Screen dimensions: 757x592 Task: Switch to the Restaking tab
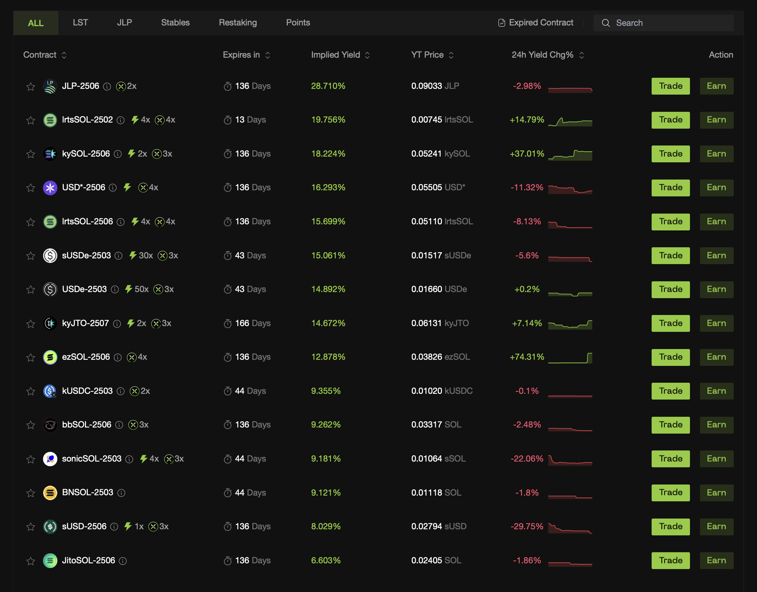(238, 23)
